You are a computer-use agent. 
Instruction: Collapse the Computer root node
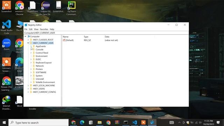(26, 36)
